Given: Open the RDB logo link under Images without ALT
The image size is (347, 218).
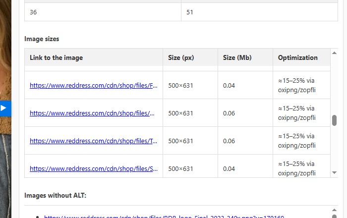Looking at the screenshot, I should [164, 217].
